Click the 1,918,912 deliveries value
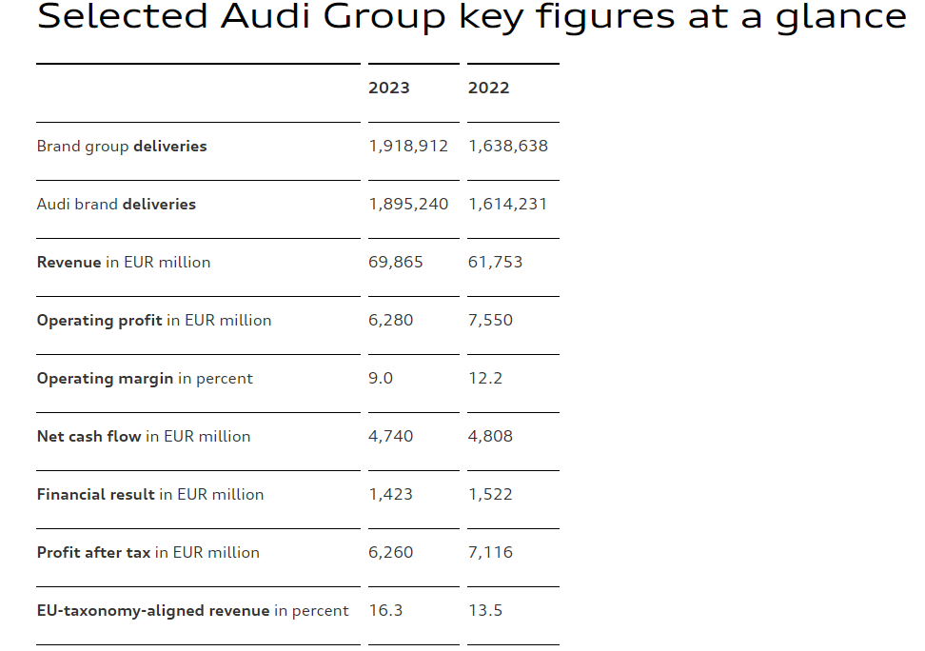925x651 pixels. pos(408,146)
